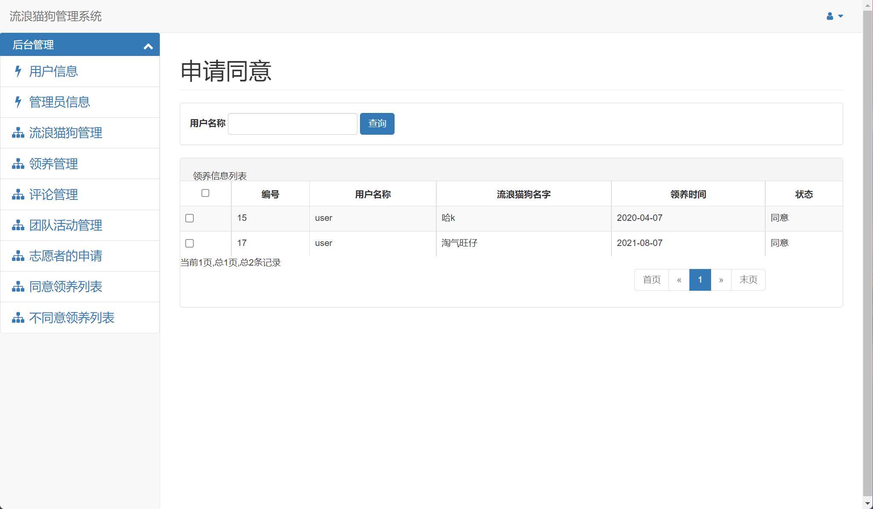Viewport: 873px width, 509px height.
Task: Click the 查询 search button
Action: (x=377, y=124)
